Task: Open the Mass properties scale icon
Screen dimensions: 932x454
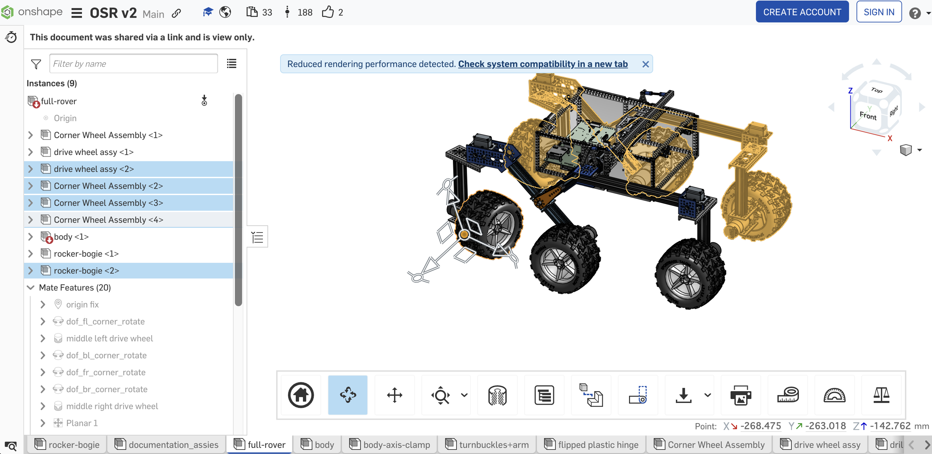Action: click(x=881, y=395)
